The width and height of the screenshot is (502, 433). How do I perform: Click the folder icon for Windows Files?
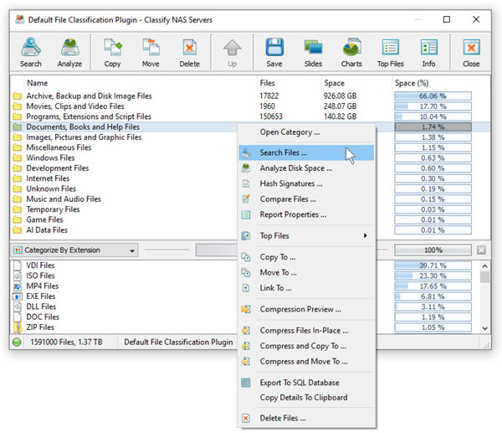(x=18, y=157)
